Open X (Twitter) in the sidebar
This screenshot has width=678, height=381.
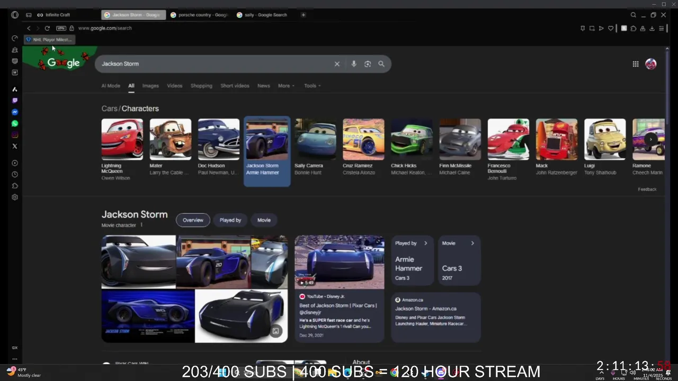[15, 146]
